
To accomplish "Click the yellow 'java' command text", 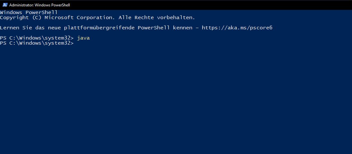I will click(x=83, y=38).
